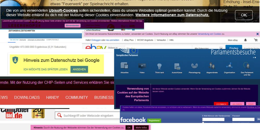Click the eBay notification bell icon
Viewport: 260px width, 130px height.
(245, 40)
